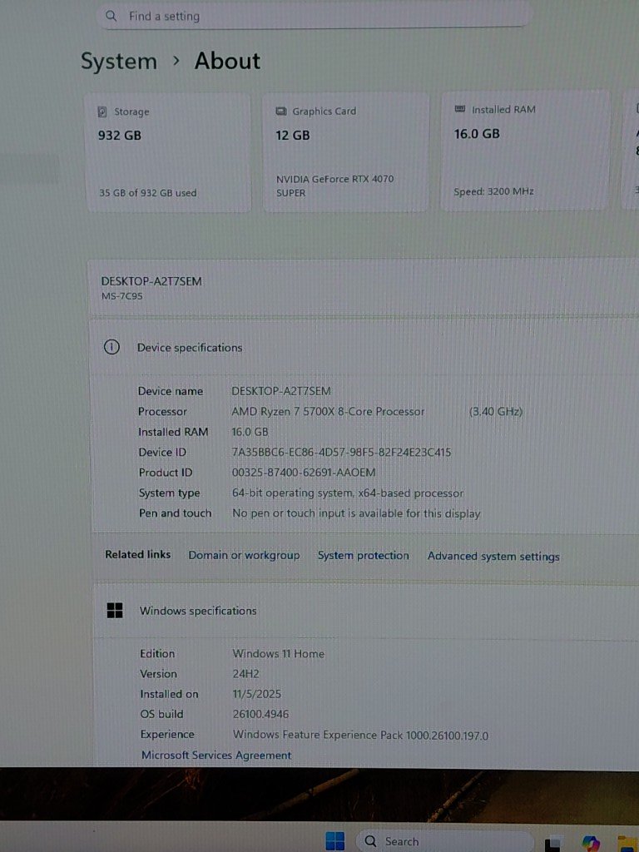This screenshot has height=852, width=639.
Task: Click the Windows Start button
Action: 334,841
